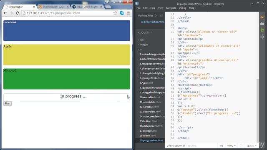The width and height of the screenshot is (267, 150).
Task: Open 11.selectable.html in the tree
Action: tap(150, 102)
